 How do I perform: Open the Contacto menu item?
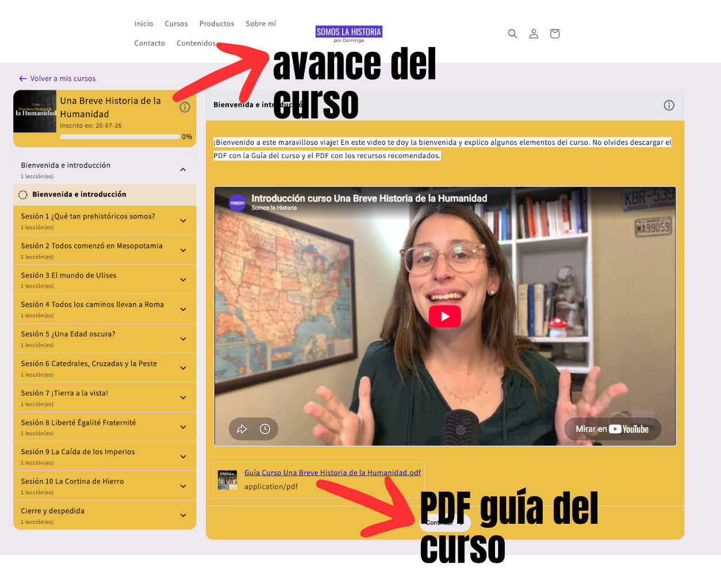pos(149,43)
